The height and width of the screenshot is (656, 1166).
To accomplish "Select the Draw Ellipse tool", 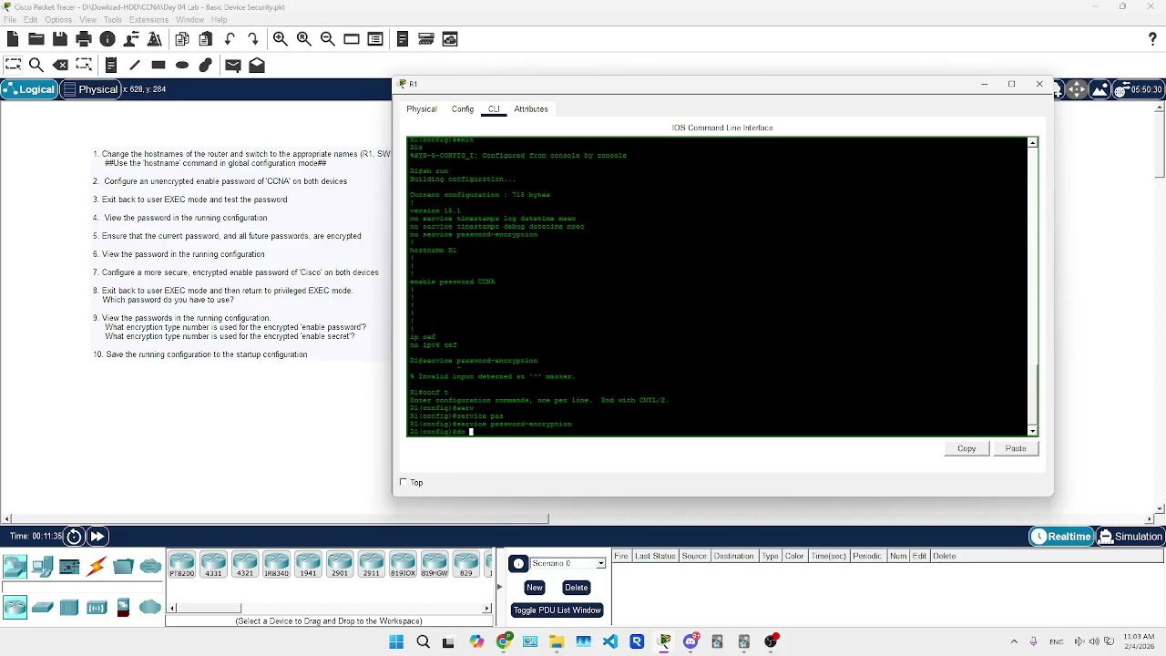I will coord(182,65).
